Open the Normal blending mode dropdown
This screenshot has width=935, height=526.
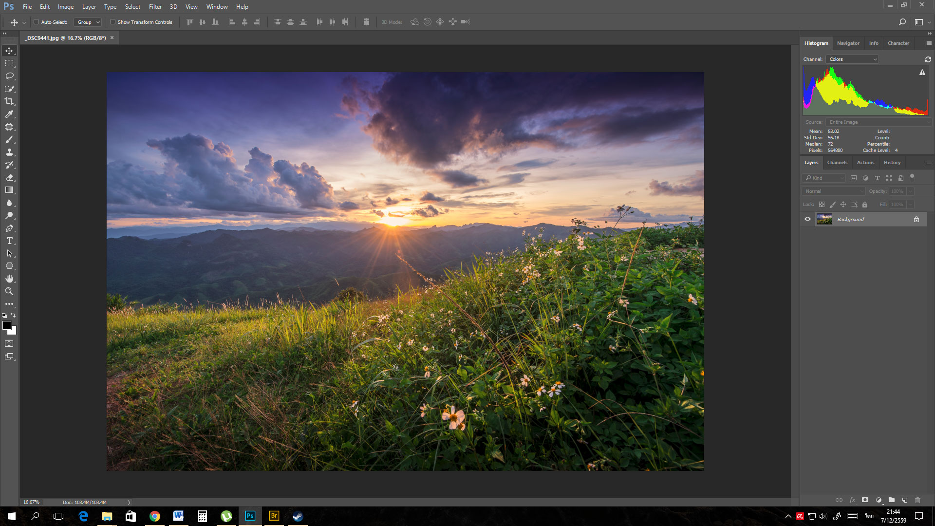[834, 191]
